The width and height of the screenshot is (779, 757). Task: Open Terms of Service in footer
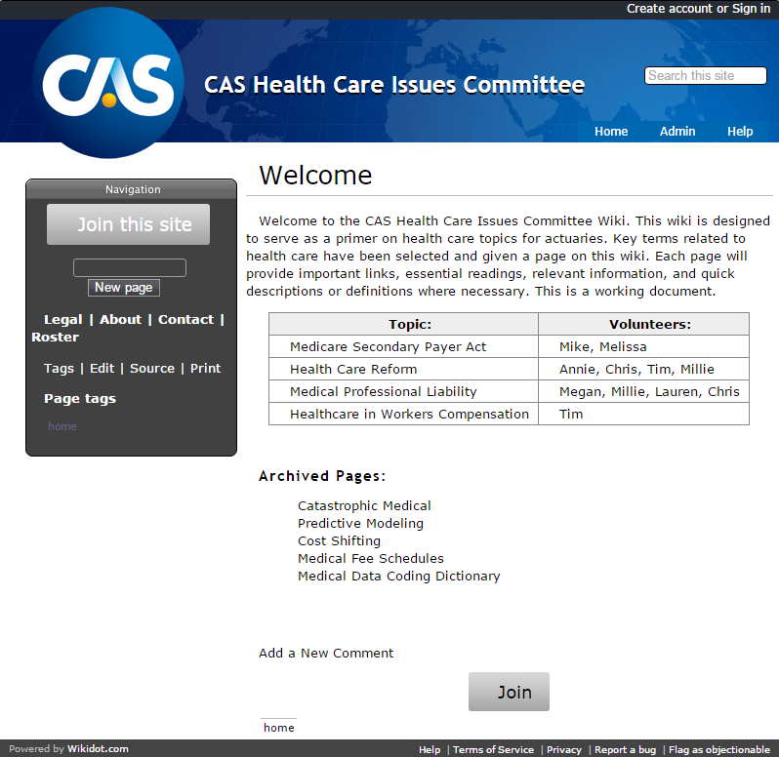[x=493, y=749]
